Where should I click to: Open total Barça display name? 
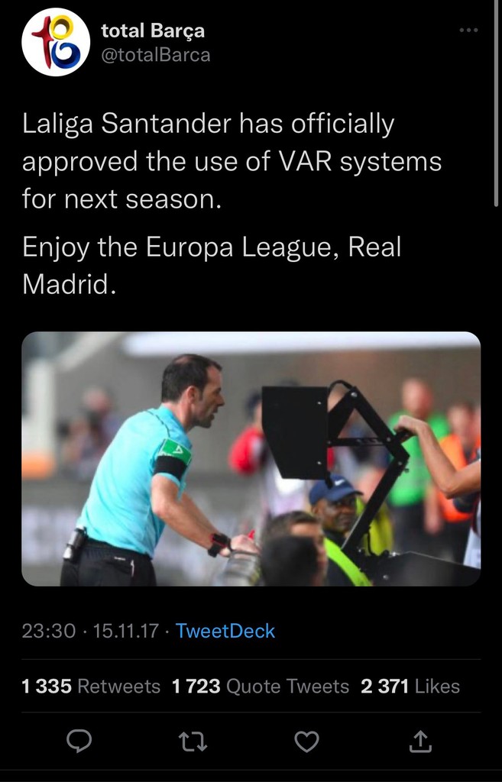coord(153,31)
